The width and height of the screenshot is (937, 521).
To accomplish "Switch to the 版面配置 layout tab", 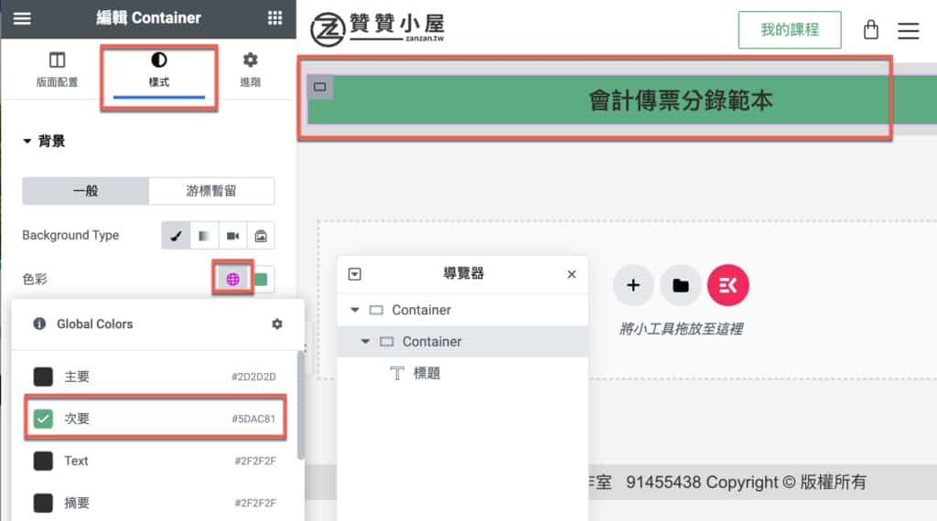I will (x=58, y=69).
